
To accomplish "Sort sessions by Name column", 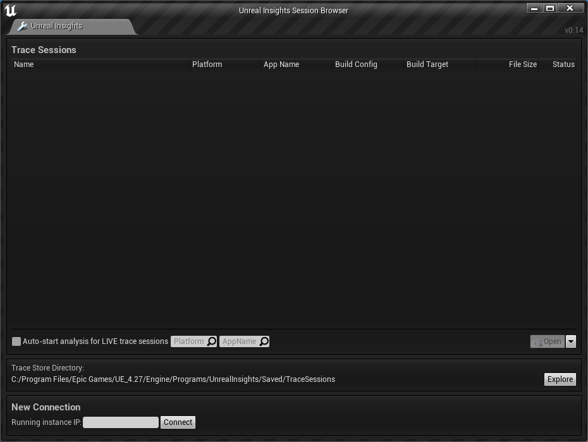I will click(101, 64).
